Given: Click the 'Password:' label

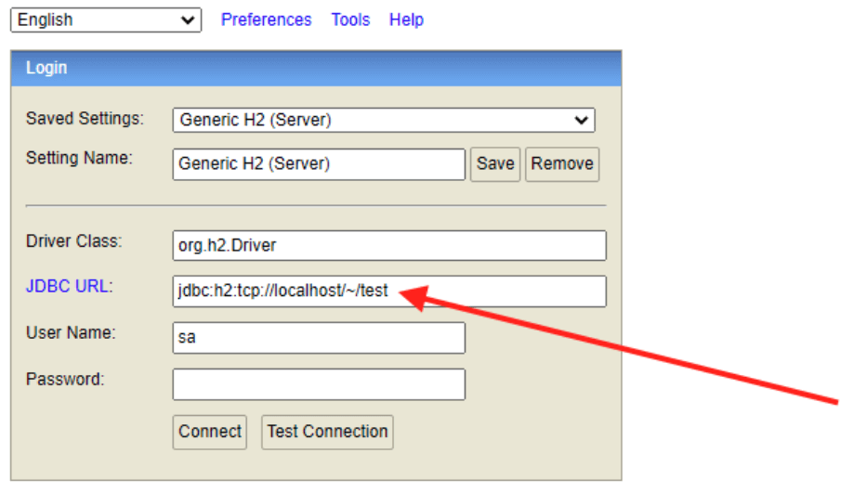Looking at the screenshot, I should (65, 380).
